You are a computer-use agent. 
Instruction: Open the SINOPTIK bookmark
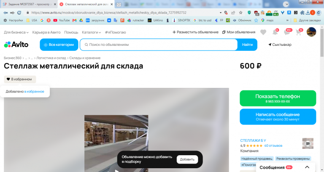181,20
